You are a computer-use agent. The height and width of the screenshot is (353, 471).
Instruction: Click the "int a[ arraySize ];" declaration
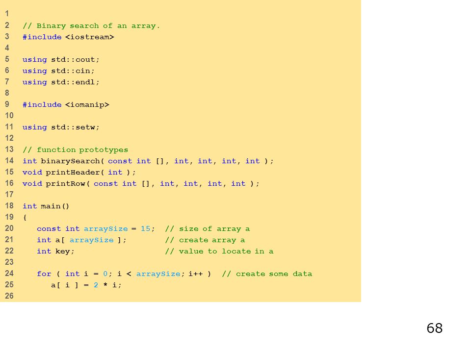point(82,240)
